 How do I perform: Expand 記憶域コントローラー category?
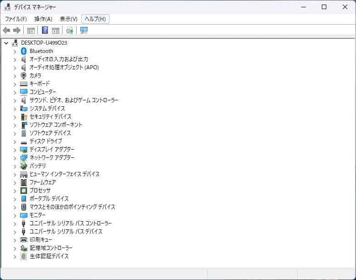(15, 249)
